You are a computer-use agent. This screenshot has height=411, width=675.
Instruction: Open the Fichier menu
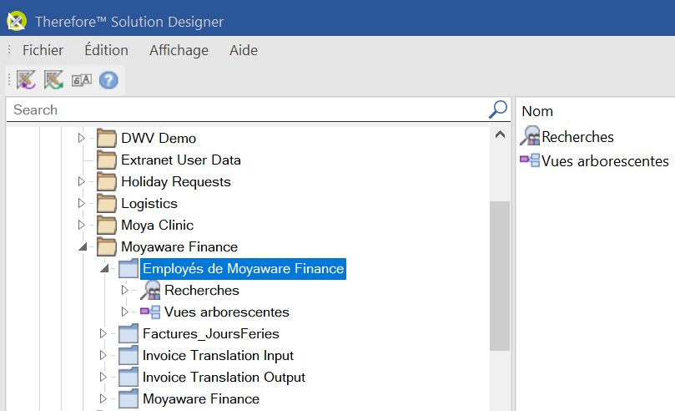pos(43,50)
